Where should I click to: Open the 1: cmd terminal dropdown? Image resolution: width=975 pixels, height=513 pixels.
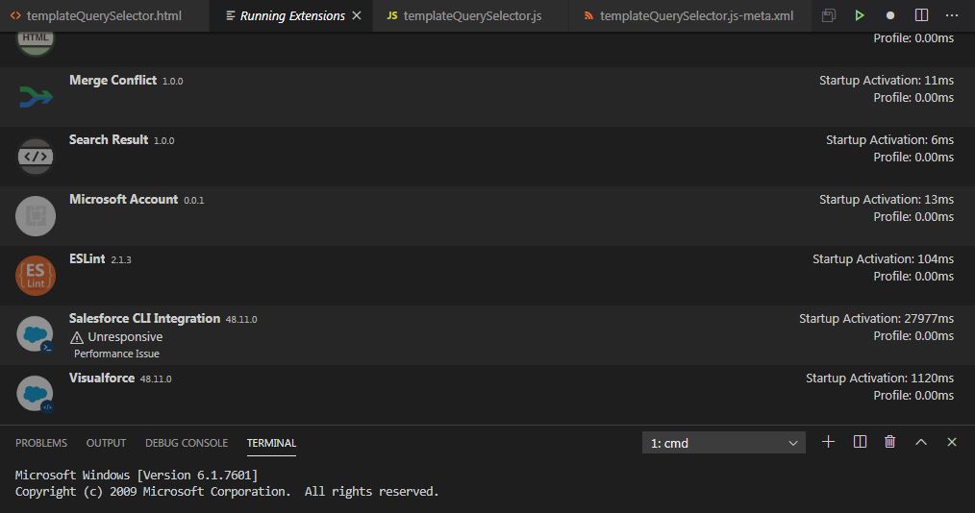(724, 443)
